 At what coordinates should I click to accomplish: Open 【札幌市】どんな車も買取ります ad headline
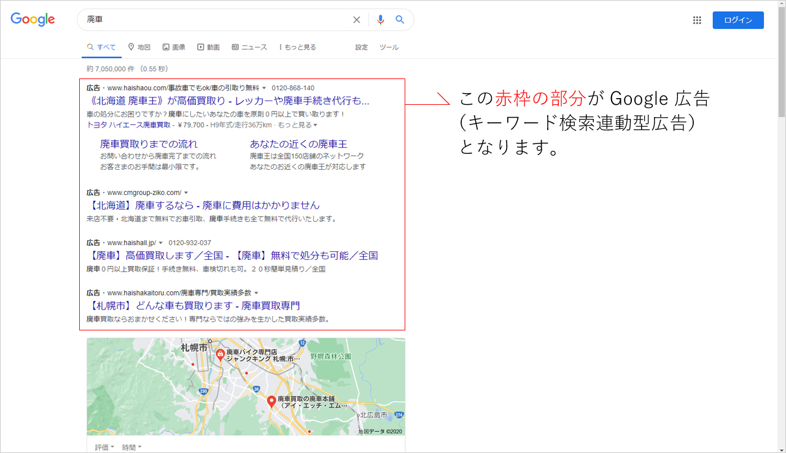pos(193,306)
